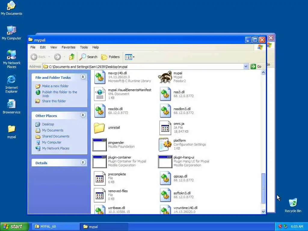Collapse the Other Places panel
Image resolution: width=308 pixels, height=231 pixels.
pyautogui.click(x=83, y=115)
